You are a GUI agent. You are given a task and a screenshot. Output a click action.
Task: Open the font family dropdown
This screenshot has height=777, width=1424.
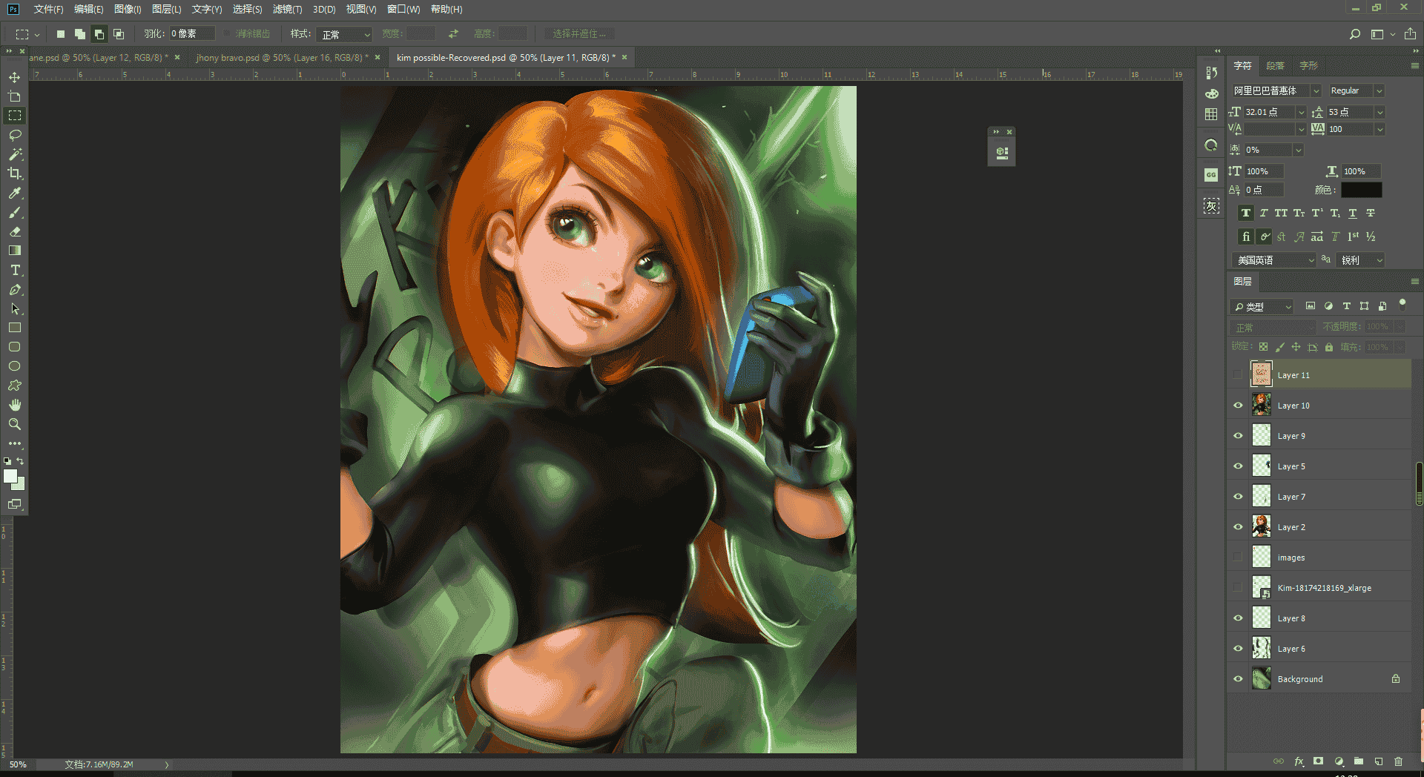[x=1316, y=90]
